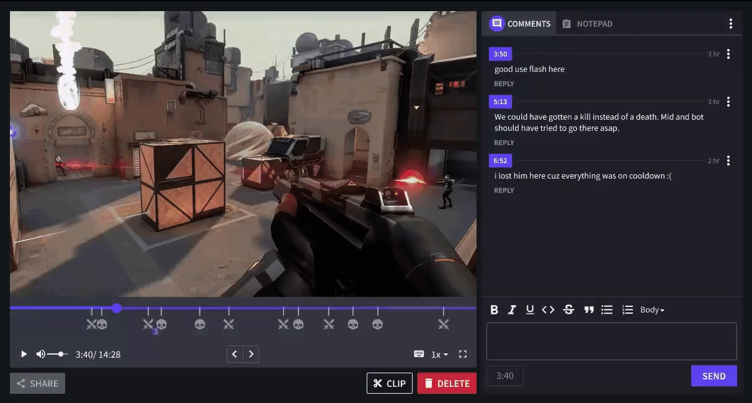Toggle inline code formatting

(x=548, y=310)
